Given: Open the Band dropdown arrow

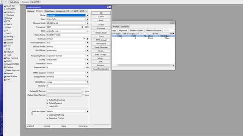Looking at the screenshot, I should [x=87, y=19].
